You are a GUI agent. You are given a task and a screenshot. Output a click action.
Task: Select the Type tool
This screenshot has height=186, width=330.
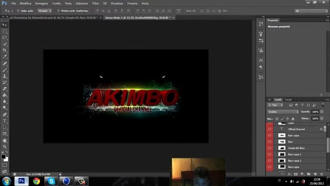point(5,121)
